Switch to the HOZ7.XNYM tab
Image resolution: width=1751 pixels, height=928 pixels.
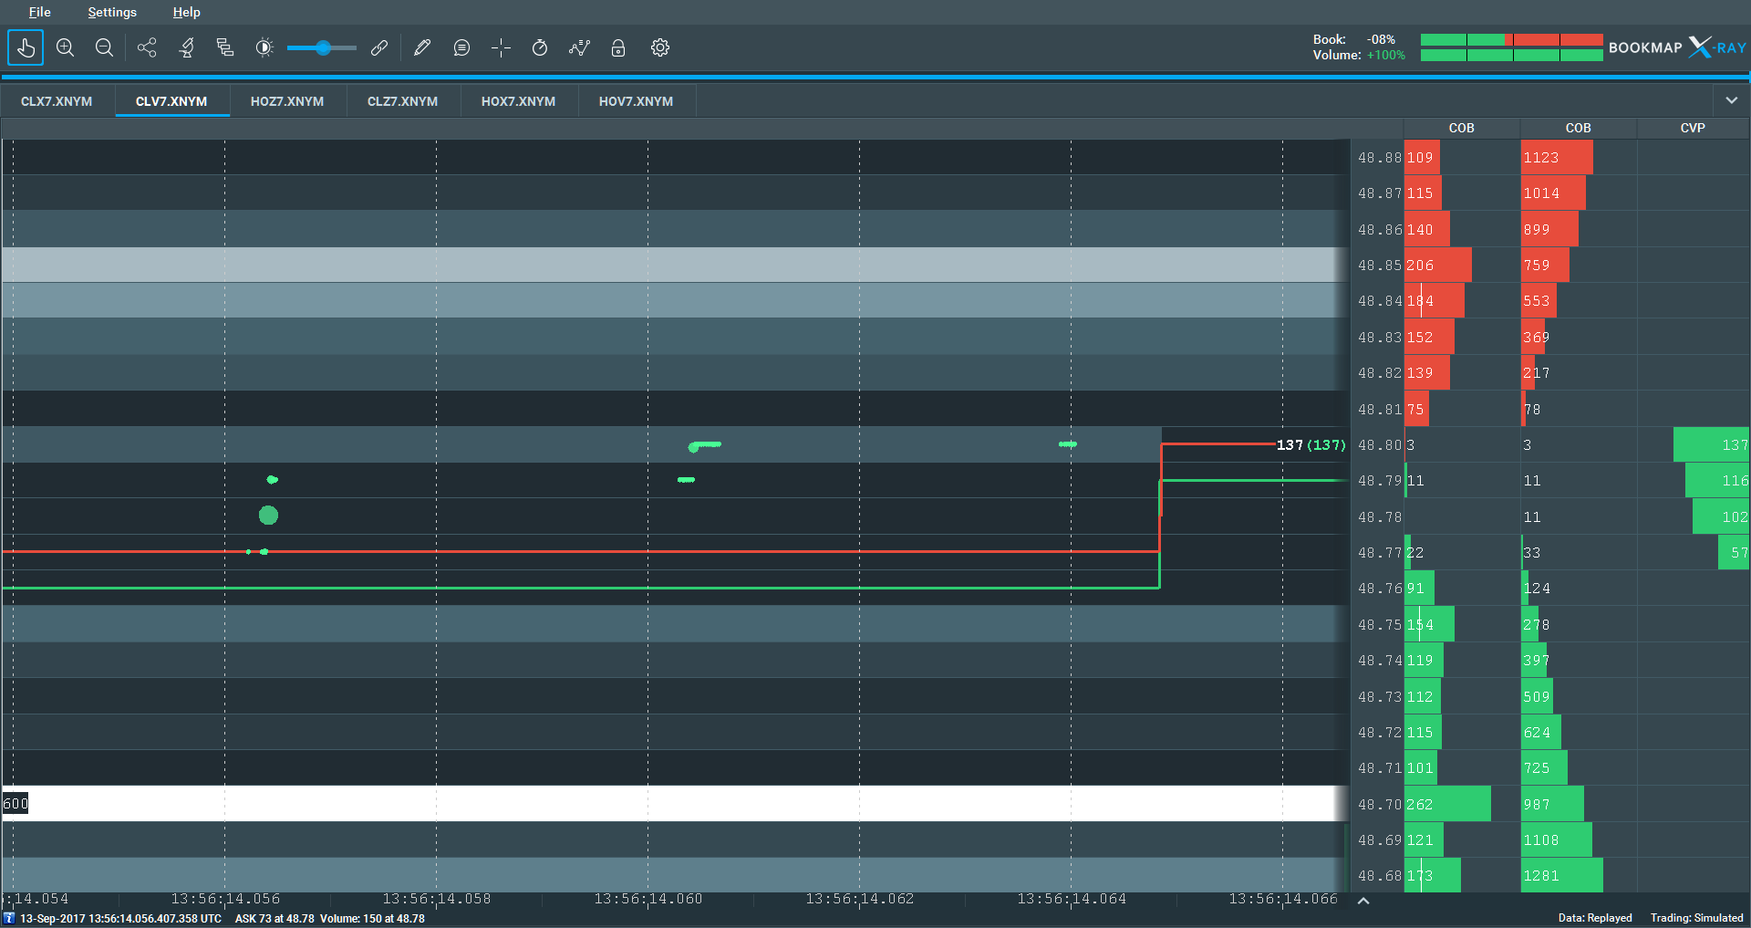(287, 101)
